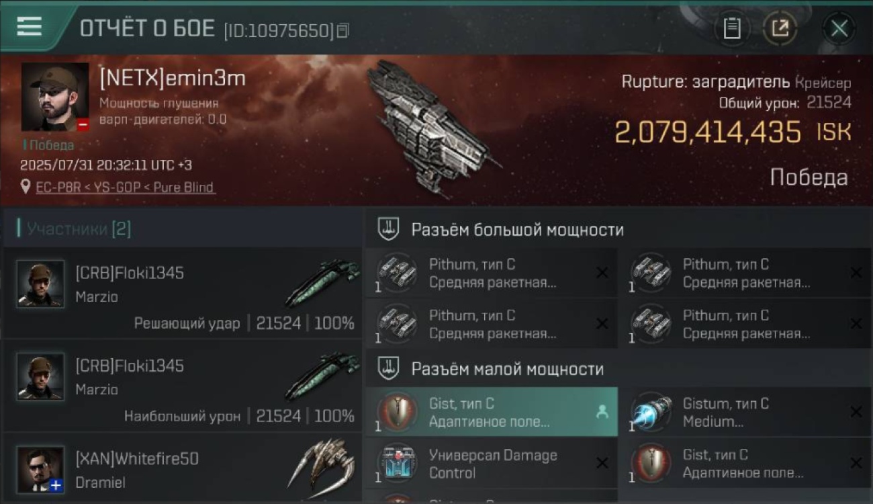Viewport: 873px width, 504px height.
Task: Select the Универсал Damage Control module
Action: pos(491,464)
